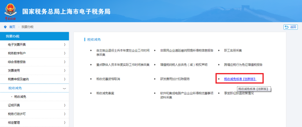The height and width of the screenshot is (127, 302).
Task: Open 税收减免核准【创新版】 link
Action: point(240,79)
